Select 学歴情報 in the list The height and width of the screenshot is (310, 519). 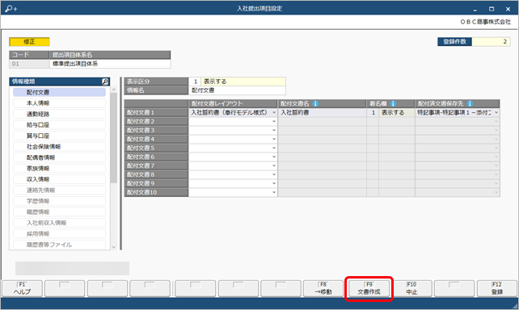(x=59, y=201)
